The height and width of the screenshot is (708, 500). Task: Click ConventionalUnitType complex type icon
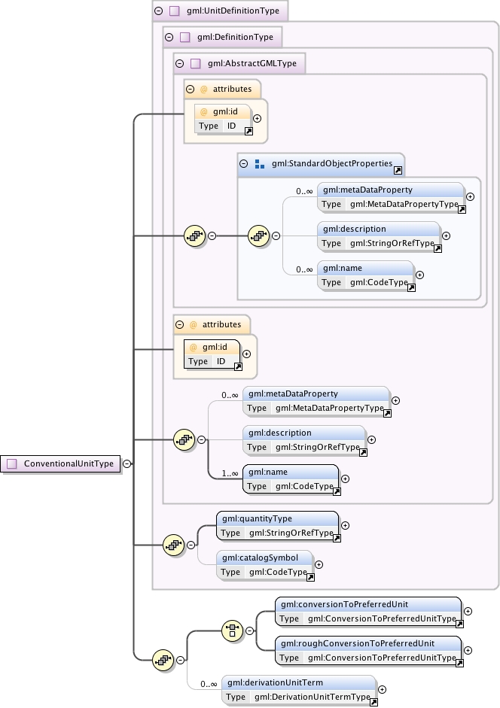pos(12,463)
